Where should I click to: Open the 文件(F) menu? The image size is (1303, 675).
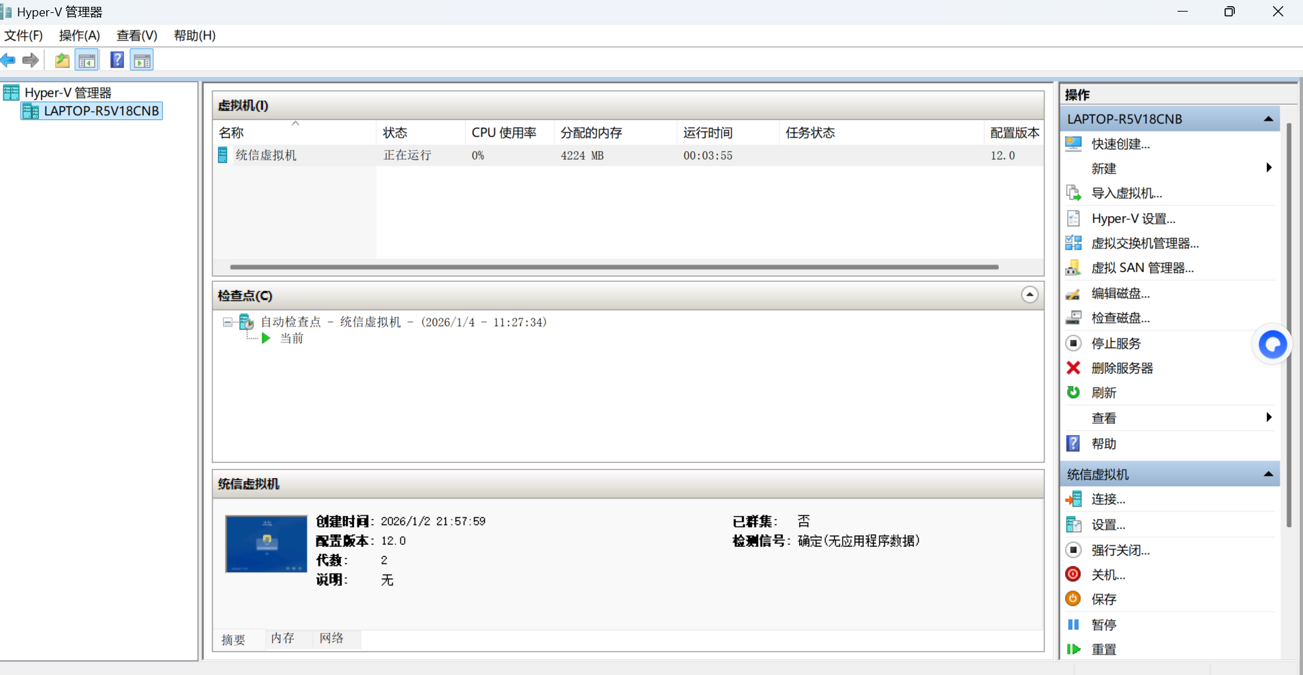point(23,35)
